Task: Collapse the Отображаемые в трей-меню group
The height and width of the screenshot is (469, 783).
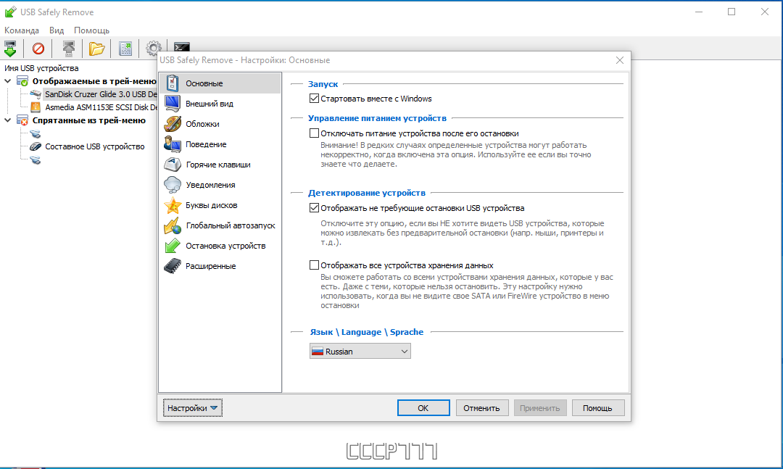Action: [8, 81]
